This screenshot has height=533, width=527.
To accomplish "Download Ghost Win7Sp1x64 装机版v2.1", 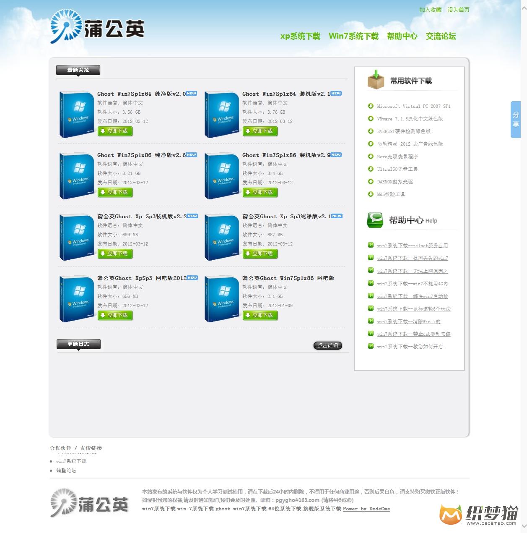I will click(260, 131).
